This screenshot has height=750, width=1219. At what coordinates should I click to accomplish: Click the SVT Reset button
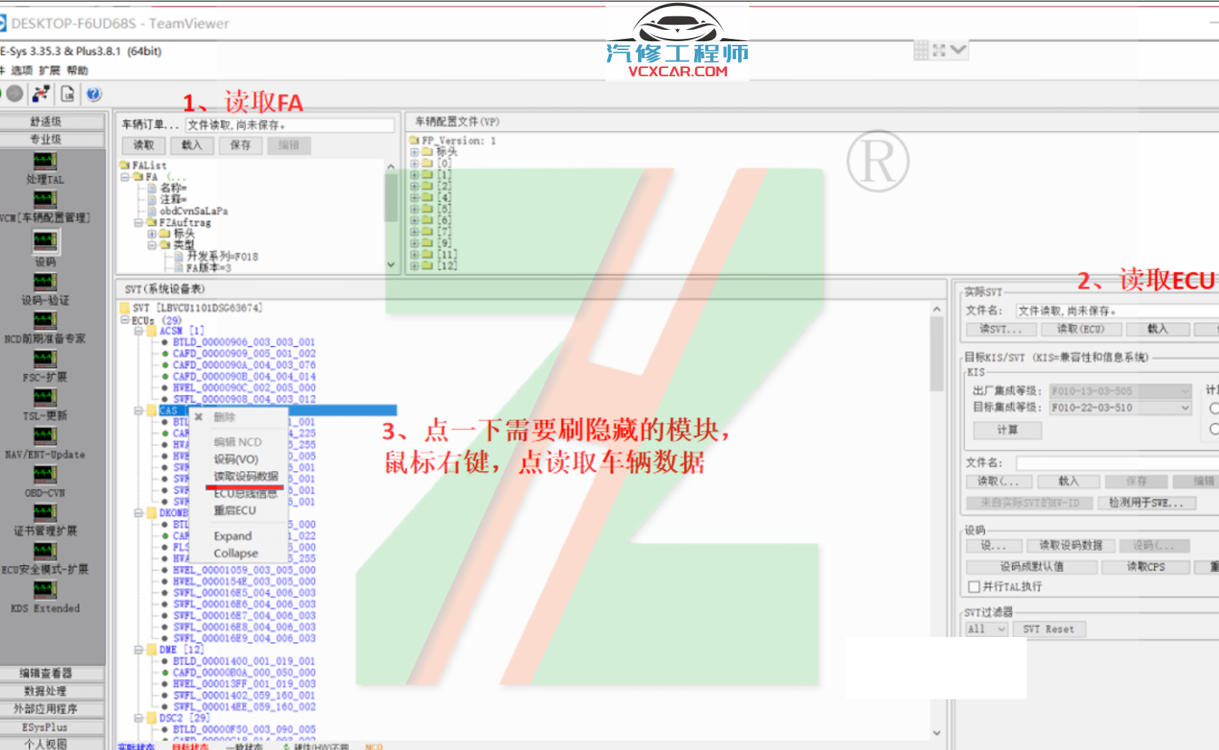[x=1049, y=629]
